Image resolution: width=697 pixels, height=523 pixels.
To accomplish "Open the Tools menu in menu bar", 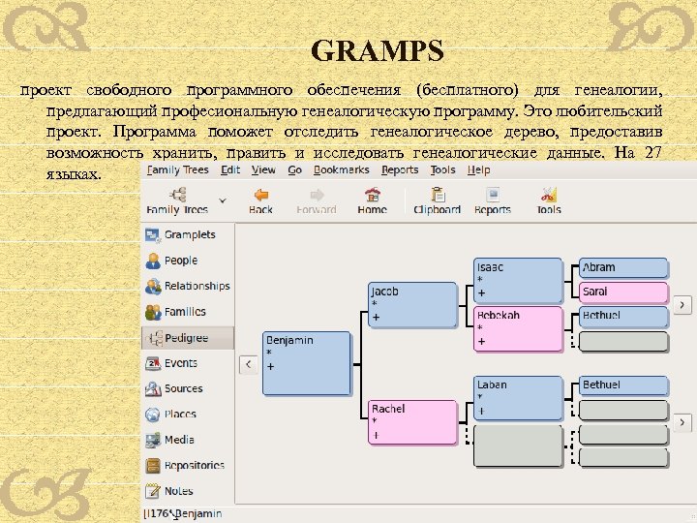I will [x=442, y=169].
